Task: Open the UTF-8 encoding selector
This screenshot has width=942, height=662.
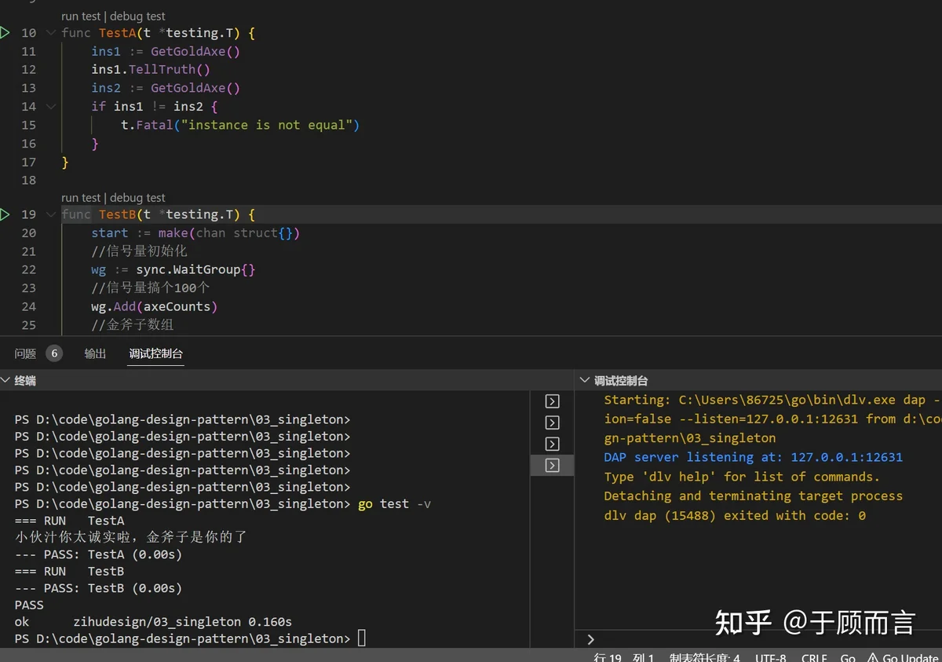Action: pos(770,657)
